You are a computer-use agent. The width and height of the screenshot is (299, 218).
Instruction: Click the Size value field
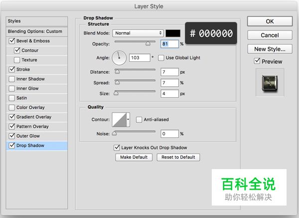point(169,94)
